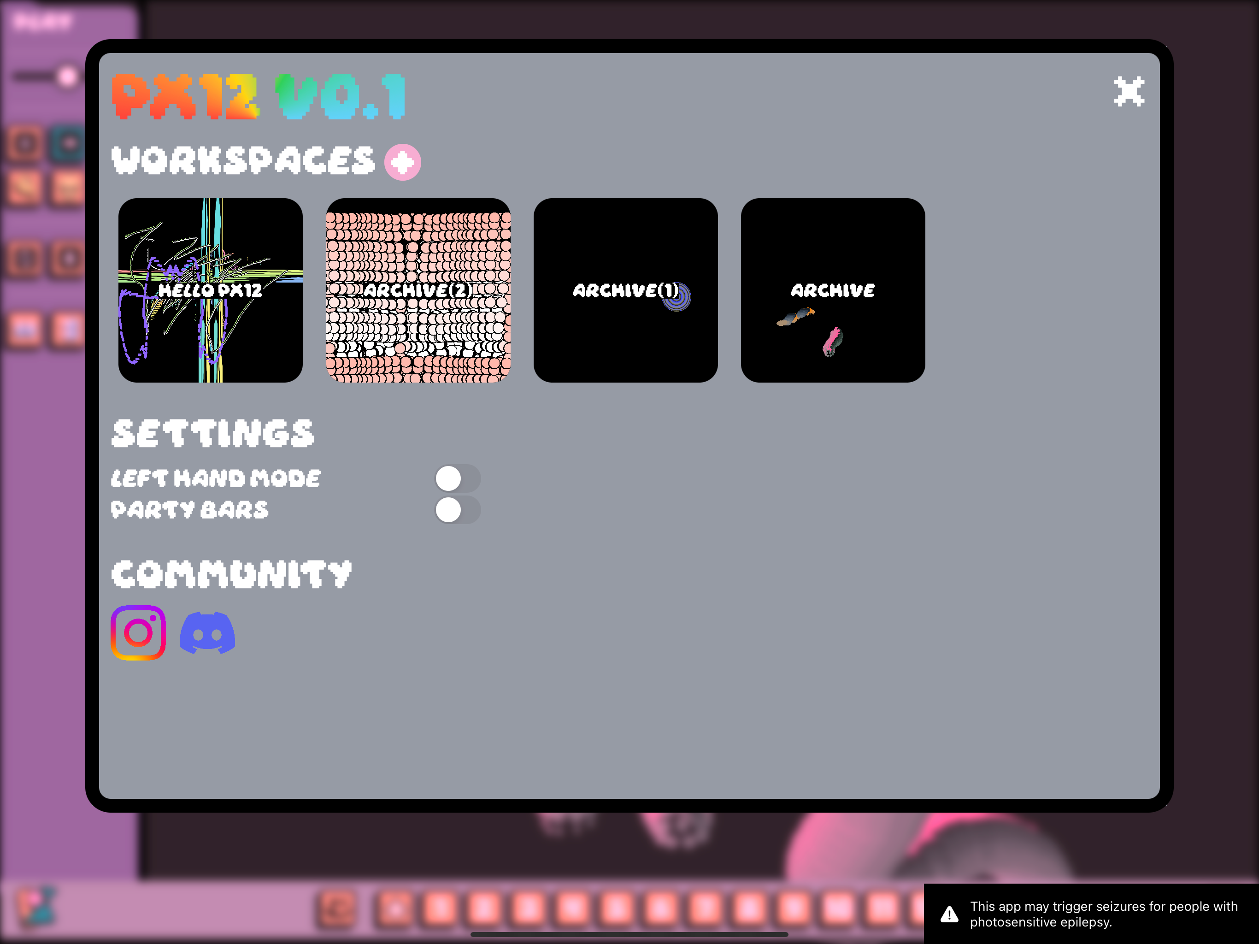Click the rainbow PX12 v0.1 logo title
Viewport: 1259px width, 944px height.
click(259, 96)
